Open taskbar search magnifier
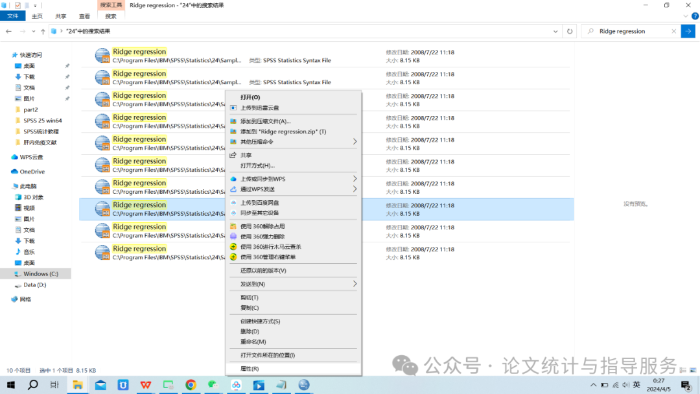This screenshot has height=394, width=700. pos(32,385)
